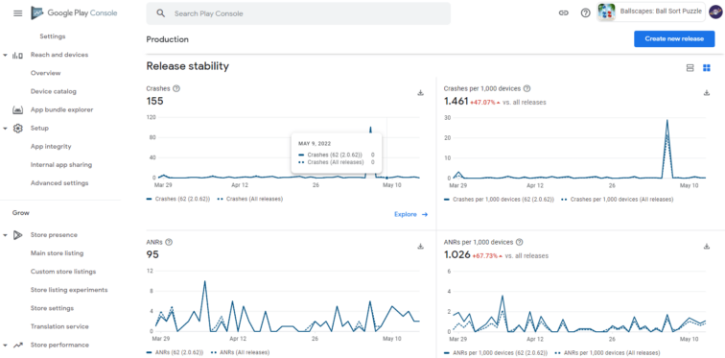Viewport: 725px width, 358px height.
Task: Toggle Crashes per 1,000 devices (62 (2.0.62)) legend
Action: click(499, 200)
